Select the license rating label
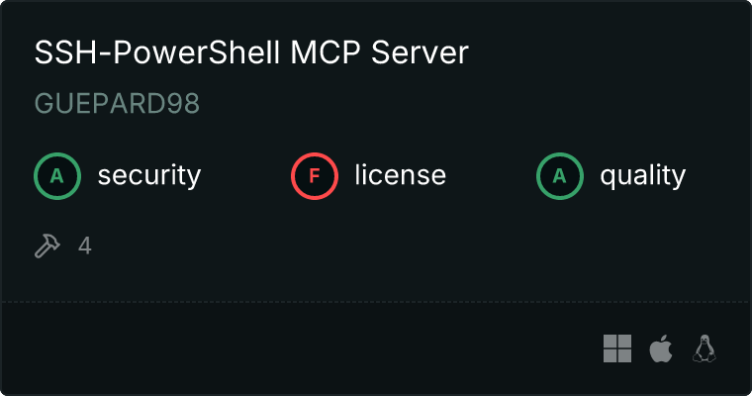The width and height of the screenshot is (752, 396). point(401,174)
